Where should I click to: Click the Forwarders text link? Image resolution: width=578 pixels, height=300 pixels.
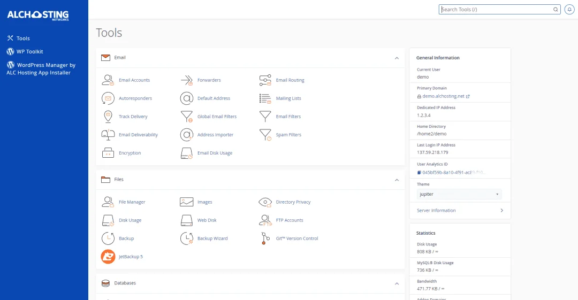coord(209,80)
